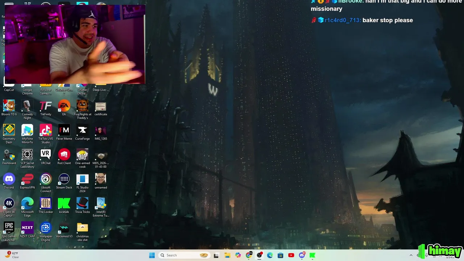Open The Looker desktop icon
The width and height of the screenshot is (464, 261).
(x=46, y=203)
